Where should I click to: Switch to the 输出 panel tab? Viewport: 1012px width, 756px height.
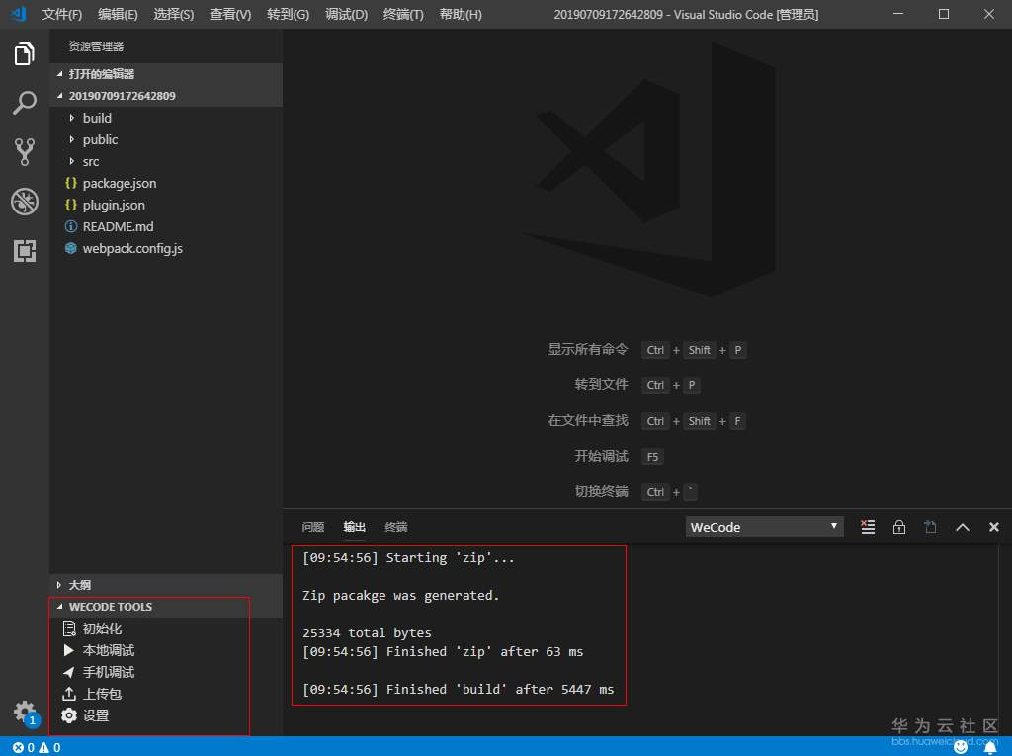pos(355,527)
